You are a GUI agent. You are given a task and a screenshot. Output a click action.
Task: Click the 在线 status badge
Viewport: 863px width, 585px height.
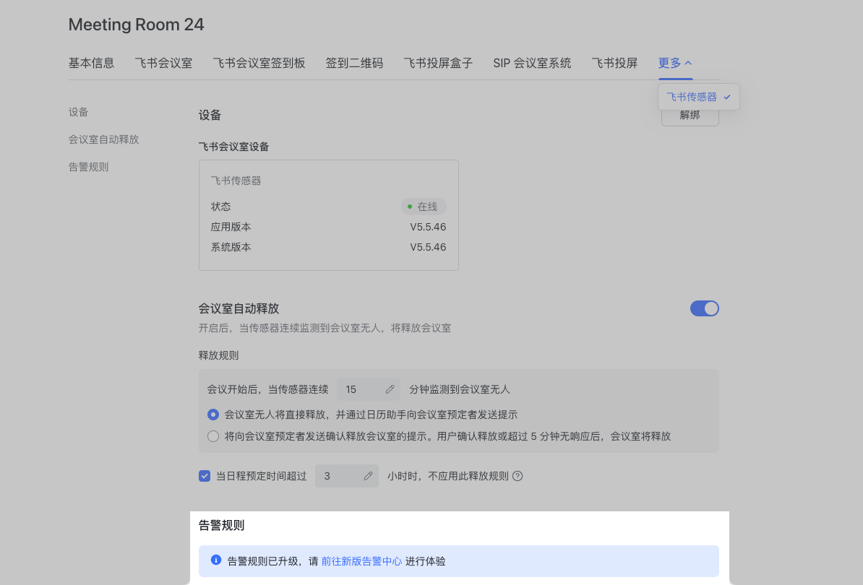(x=424, y=207)
